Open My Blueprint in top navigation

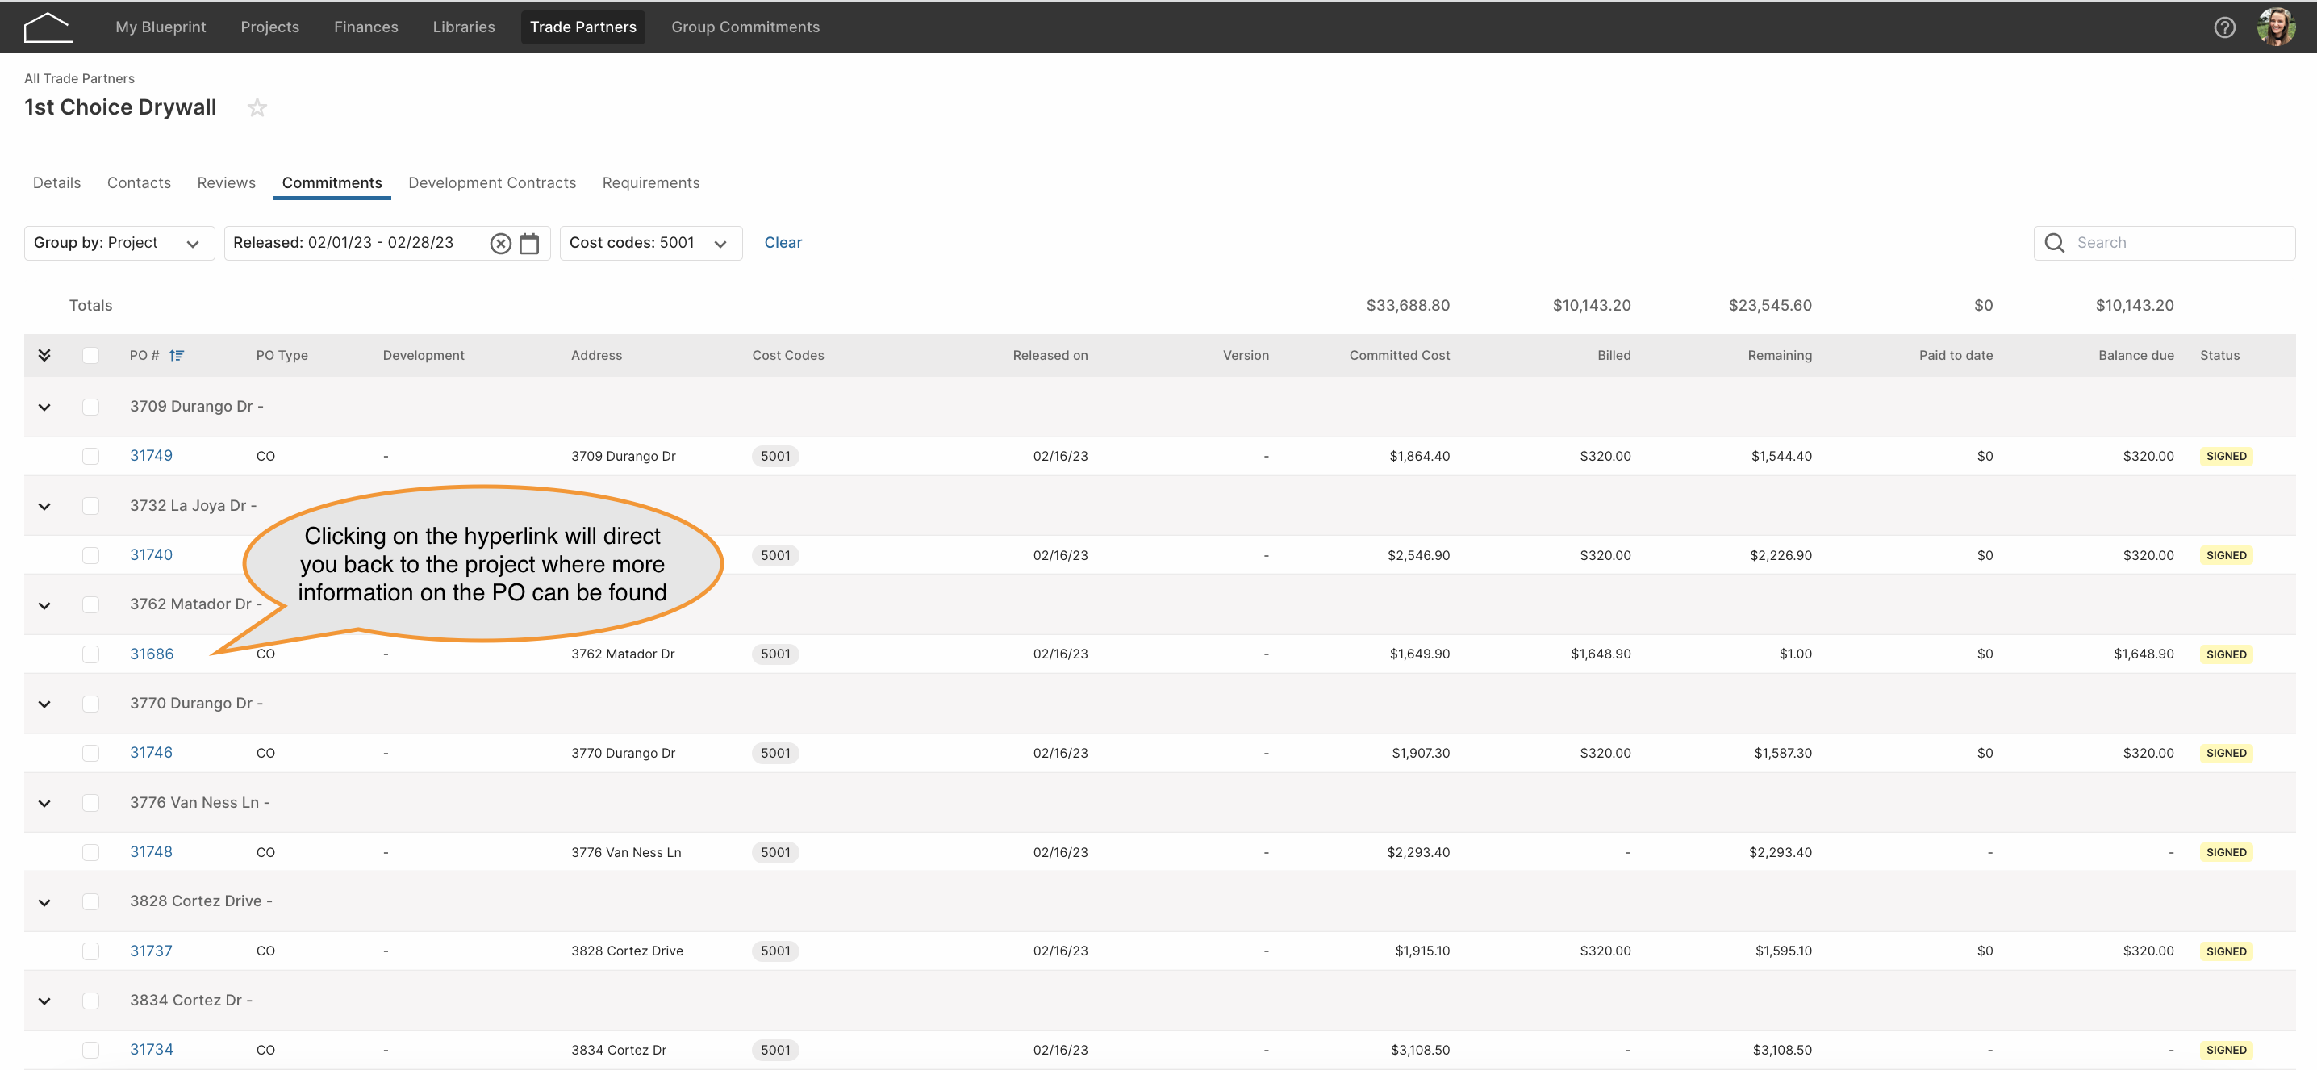pyautogui.click(x=161, y=27)
